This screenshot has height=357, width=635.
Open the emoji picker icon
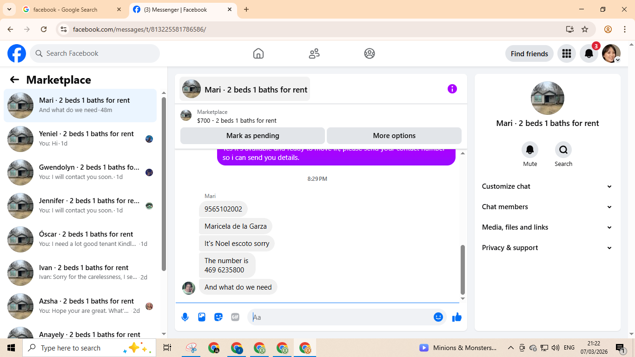pyautogui.click(x=438, y=317)
